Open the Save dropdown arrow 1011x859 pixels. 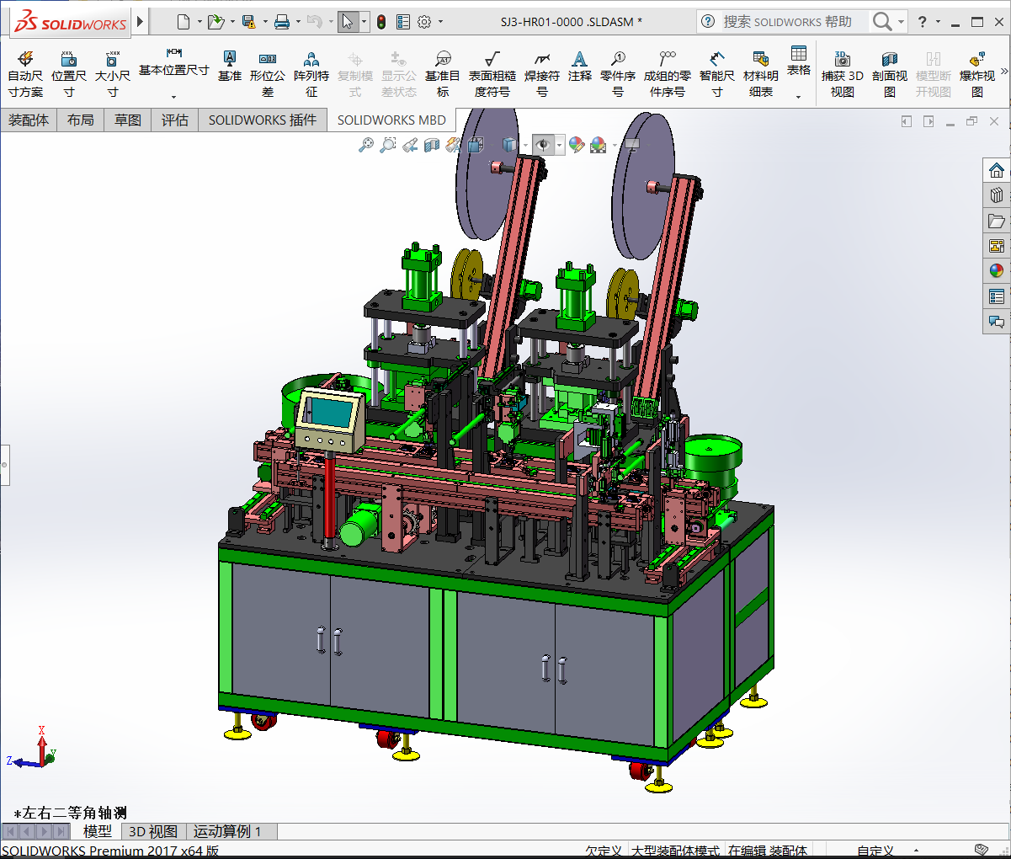coord(265,22)
